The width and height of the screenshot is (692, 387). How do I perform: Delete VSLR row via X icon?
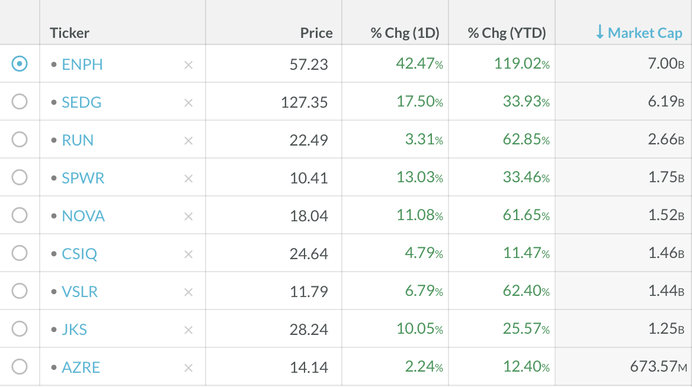(x=188, y=292)
